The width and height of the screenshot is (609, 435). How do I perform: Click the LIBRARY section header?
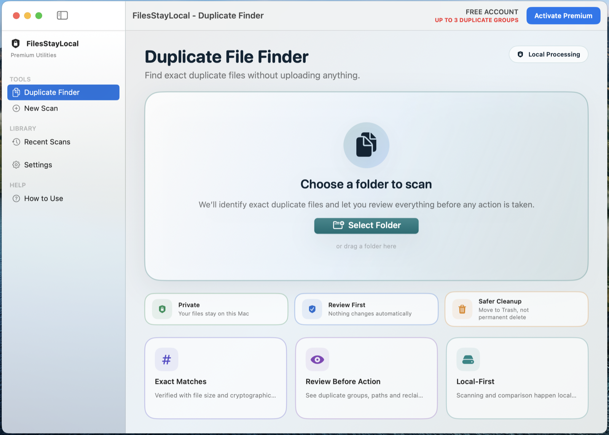[23, 129]
